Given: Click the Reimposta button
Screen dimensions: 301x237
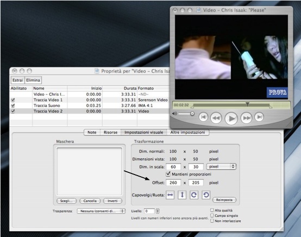Looking at the screenshot, I should coord(224,200).
